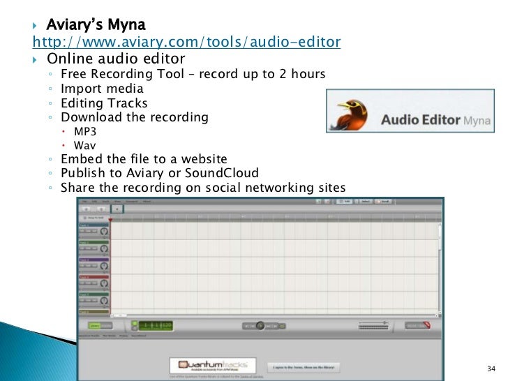This screenshot has height=381, width=508.
Task: Click the 'Online audio editor' bullet text
Action: pyautogui.click(x=116, y=59)
